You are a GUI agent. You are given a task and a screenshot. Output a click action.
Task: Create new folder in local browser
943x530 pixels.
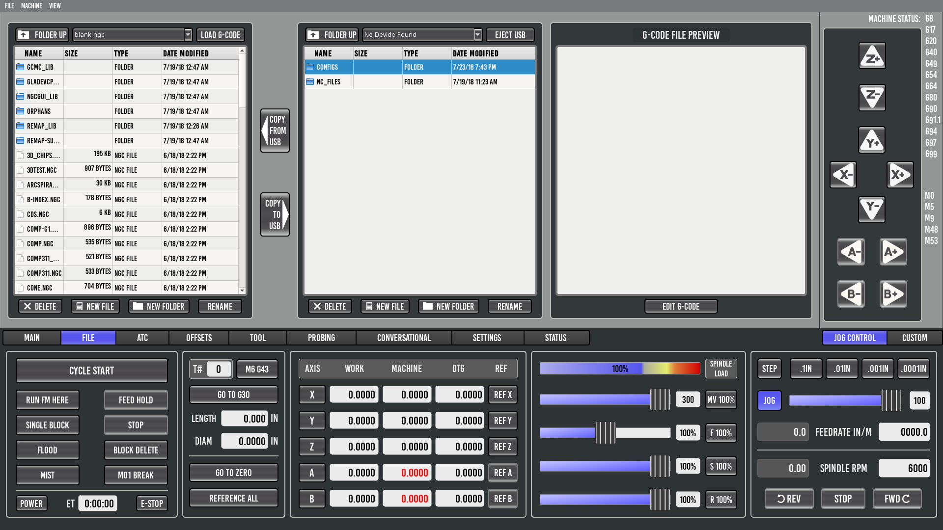coord(159,306)
